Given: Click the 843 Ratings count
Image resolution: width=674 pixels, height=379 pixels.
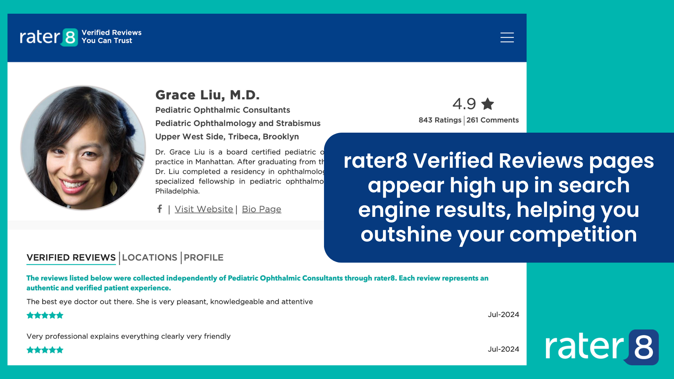Looking at the screenshot, I should (x=440, y=120).
